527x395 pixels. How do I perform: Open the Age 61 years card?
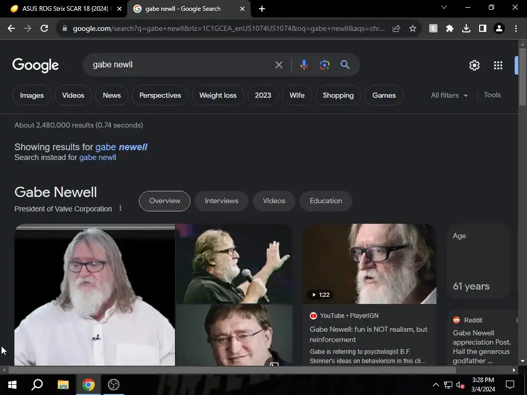tap(478, 261)
